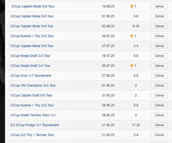Click trophy icon for Kunkka + Tiny 30.07.25
The height and width of the screenshot is (143, 172).
(132, 36)
